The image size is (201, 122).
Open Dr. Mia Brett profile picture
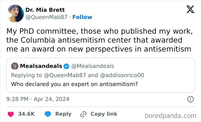tap(15, 14)
